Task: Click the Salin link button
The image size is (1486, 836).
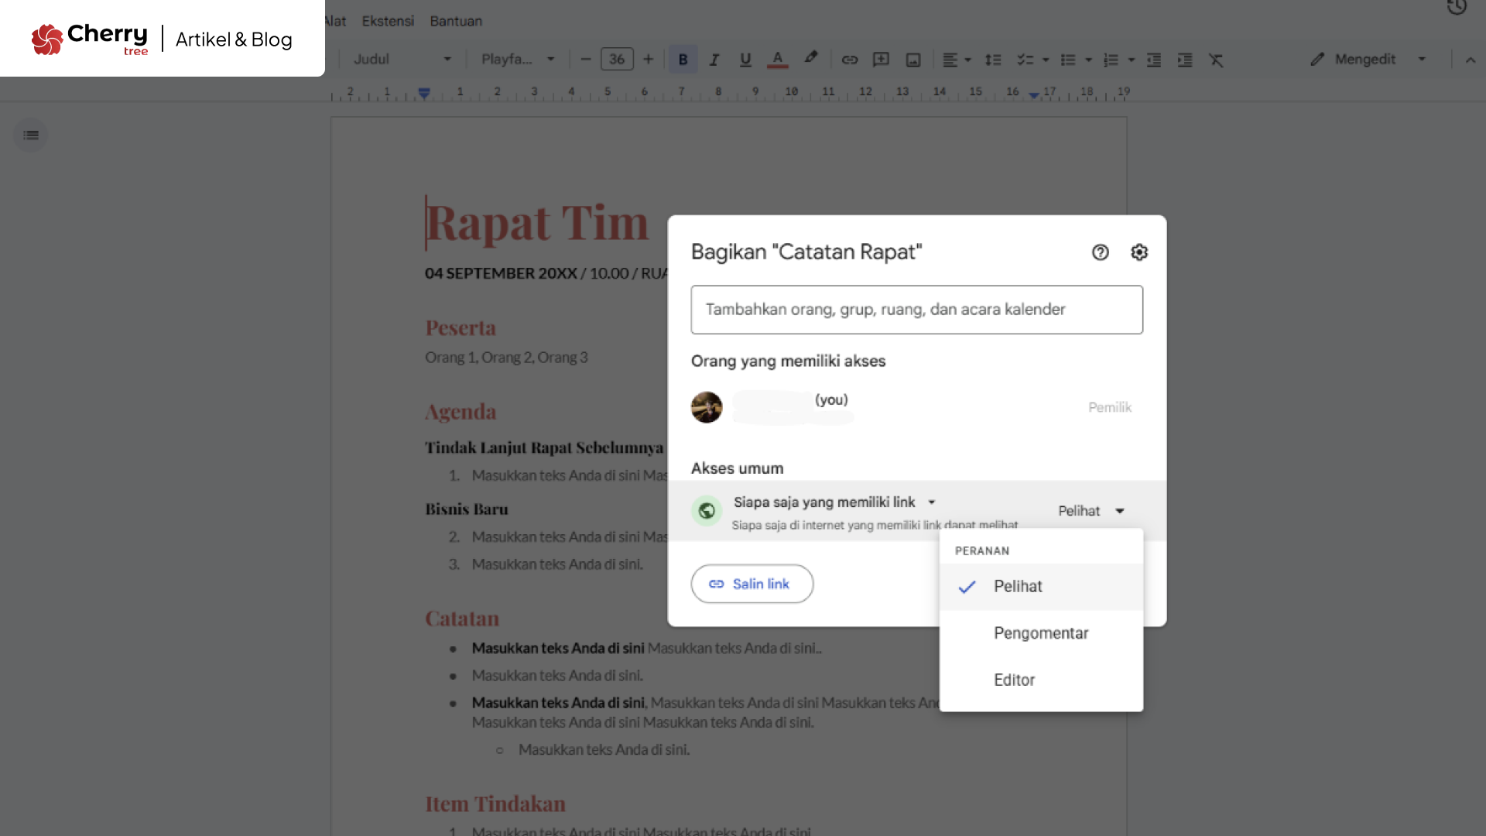Action: tap(752, 584)
